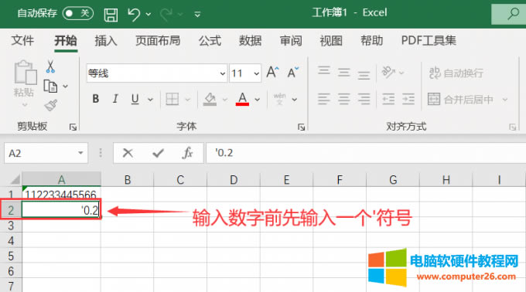Click the Middle Align icon
Image resolution: width=526 pixels, height=292 pixels.
click(x=344, y=73)
